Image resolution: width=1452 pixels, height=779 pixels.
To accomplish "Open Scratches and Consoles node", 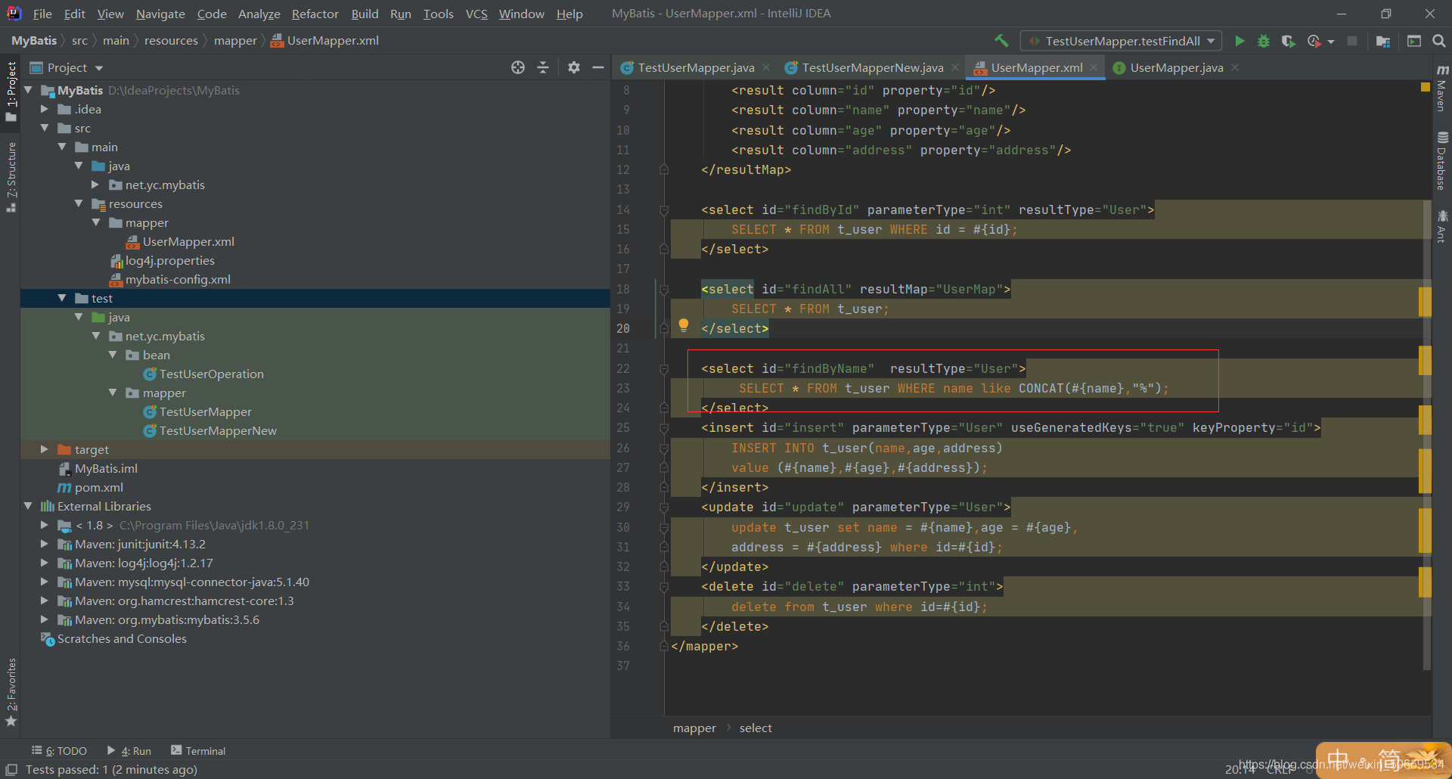I will point(122,638).
